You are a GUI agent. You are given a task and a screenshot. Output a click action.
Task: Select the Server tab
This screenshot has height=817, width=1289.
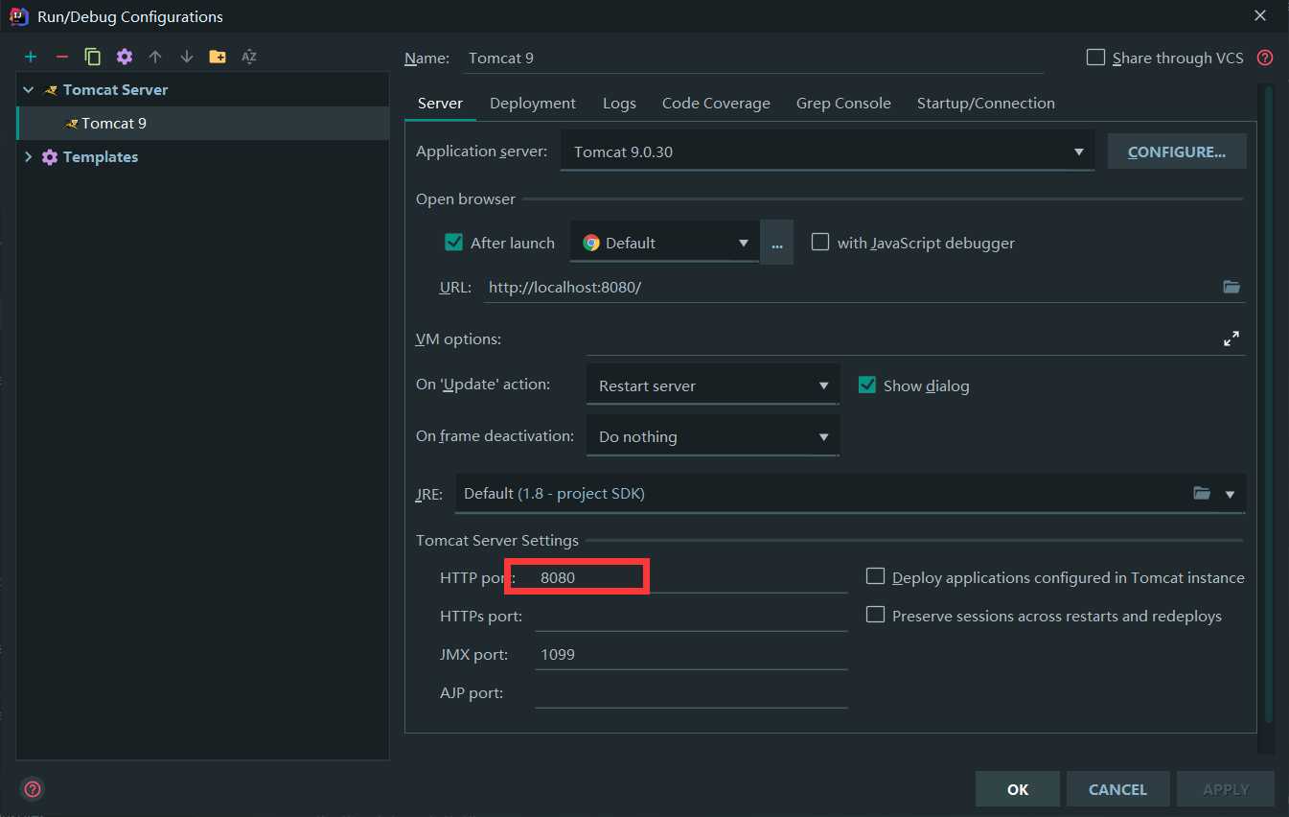pos(441,104)
